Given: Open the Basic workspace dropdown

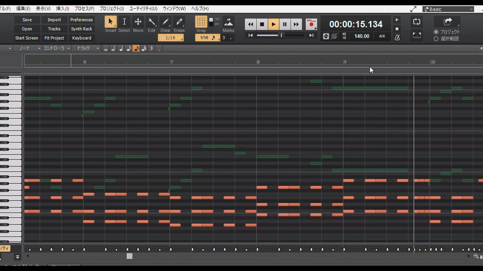Looking at the screenshot, I should [x=448, y=9].
